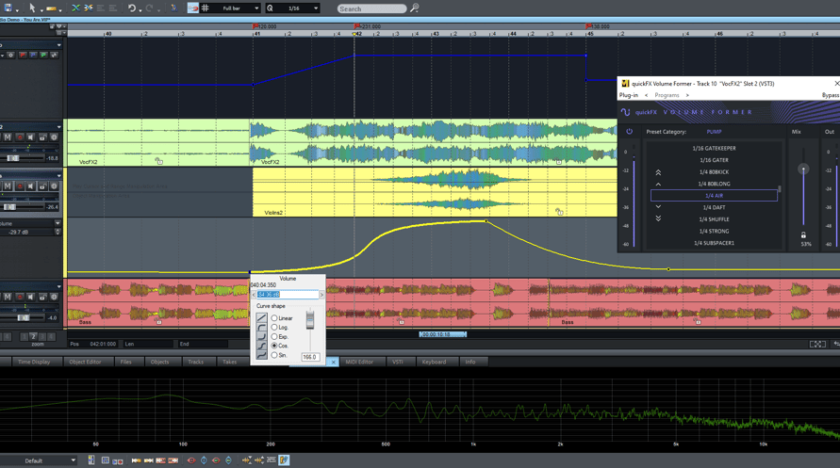Arm record on the Bass track
This screenshot has width=840, height=468.
click(20, 297)
